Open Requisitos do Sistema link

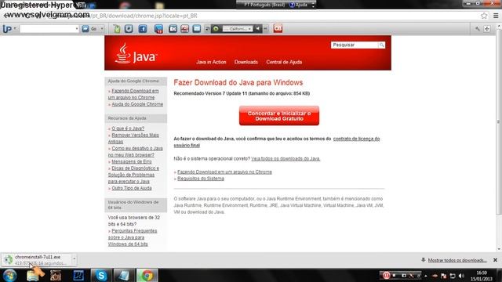(x=201, y=179)
